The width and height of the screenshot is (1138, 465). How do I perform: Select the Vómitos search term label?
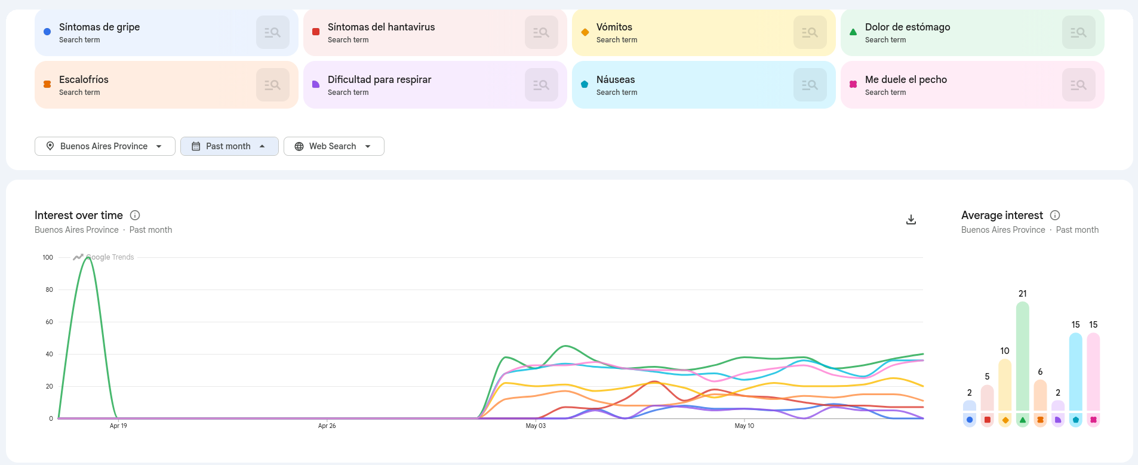click(x=614, y=27)
